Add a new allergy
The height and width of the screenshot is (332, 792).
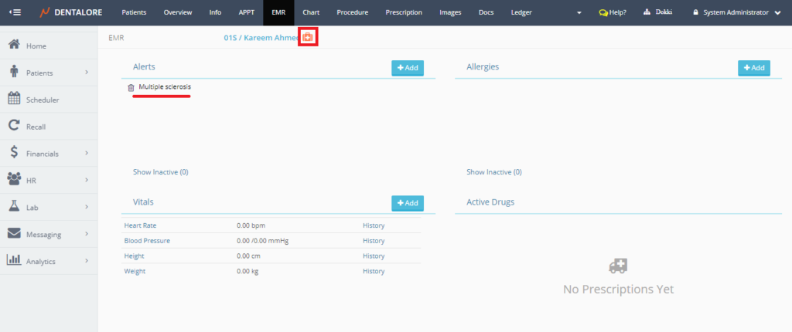pyautogui.click(x=753, y=68)
